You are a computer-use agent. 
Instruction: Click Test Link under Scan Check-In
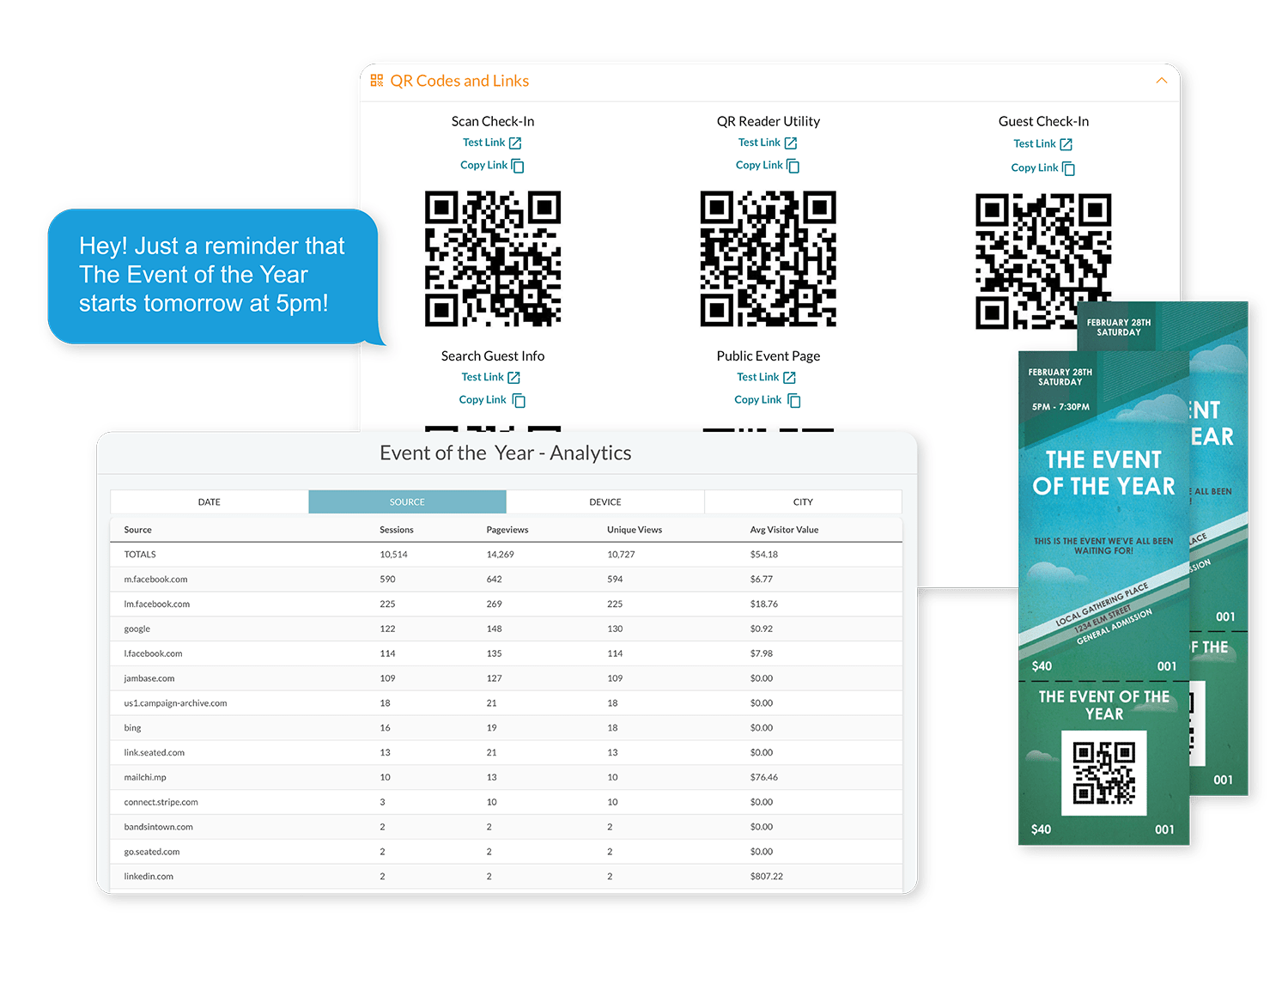tap(483, 143)
